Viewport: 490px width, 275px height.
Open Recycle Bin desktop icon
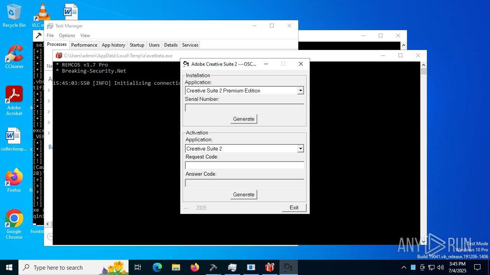tap(14, 16)
